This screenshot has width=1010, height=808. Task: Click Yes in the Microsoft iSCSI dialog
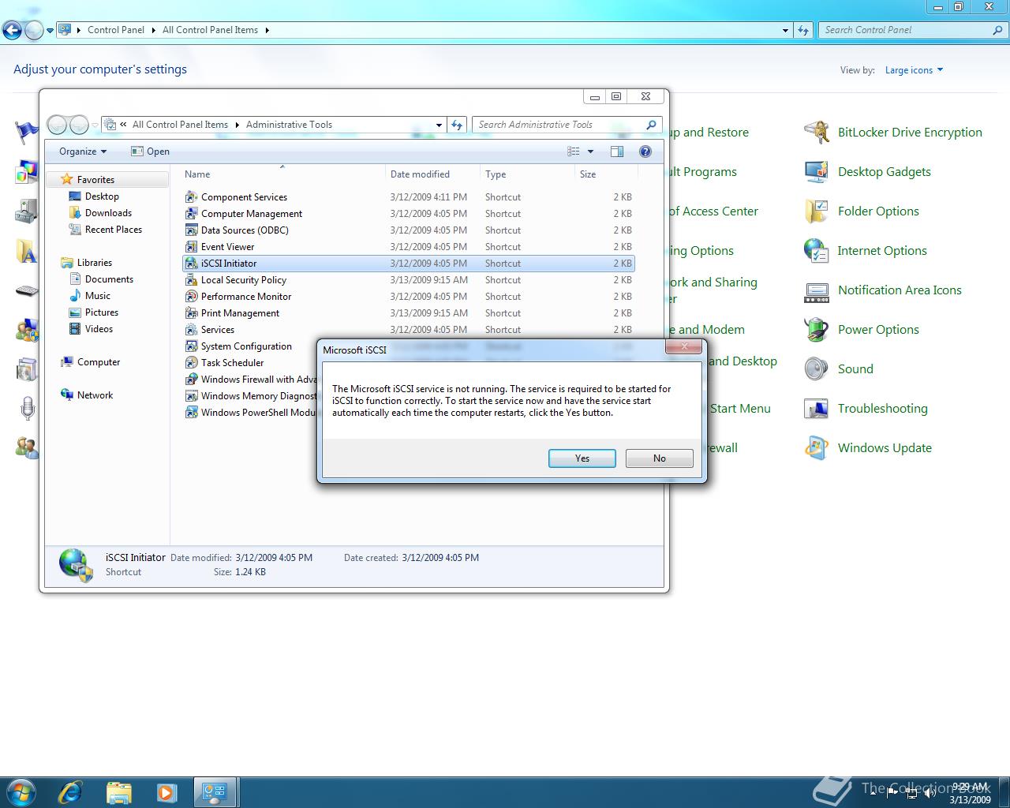click(x=582, y=458)
